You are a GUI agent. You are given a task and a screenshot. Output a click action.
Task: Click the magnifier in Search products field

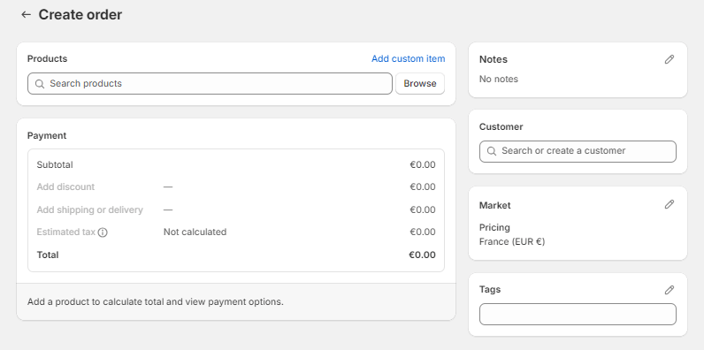pyautogui.click(x=40, y=84)
